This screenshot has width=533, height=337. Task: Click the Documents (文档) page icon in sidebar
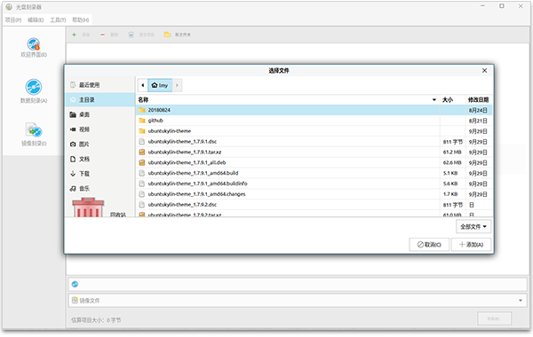tap(73, 159)
